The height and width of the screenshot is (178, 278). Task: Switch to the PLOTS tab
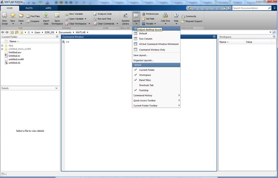click(x=29, y=8)
